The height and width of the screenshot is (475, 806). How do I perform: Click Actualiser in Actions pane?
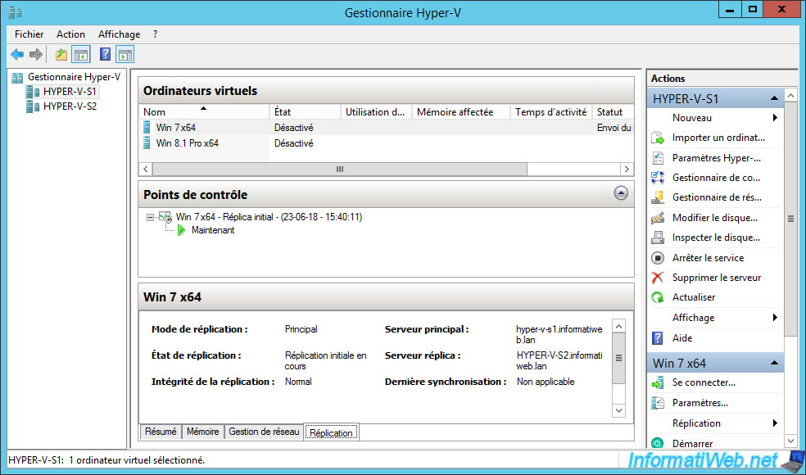[x=694, y=297]
